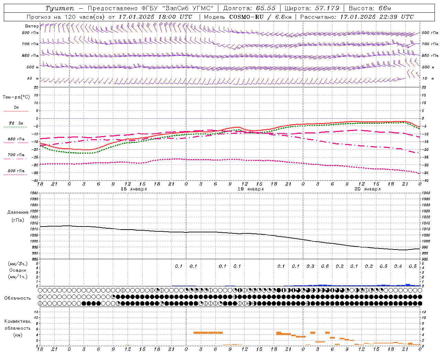Click the 0.4 precipitation value
This screenshot has height=352, width=440.
click(398, 266)
